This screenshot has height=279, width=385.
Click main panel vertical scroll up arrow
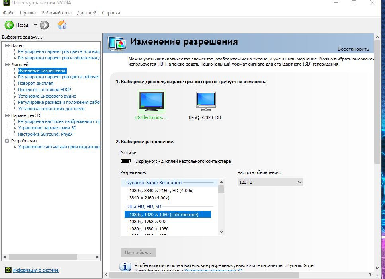(x=377, y=37)
